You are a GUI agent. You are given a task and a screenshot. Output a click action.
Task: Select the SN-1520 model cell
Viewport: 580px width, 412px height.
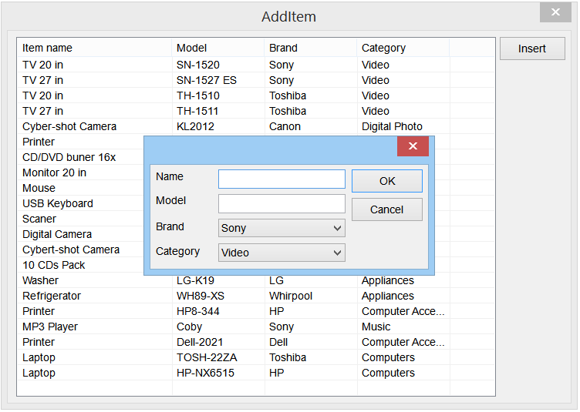[x=198, y=65]
